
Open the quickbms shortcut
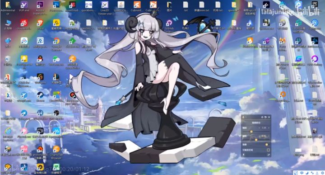88,5
